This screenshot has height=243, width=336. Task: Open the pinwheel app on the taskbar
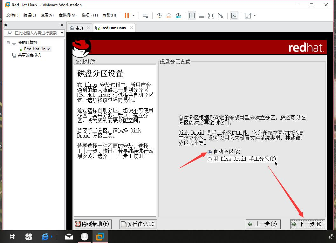point(29,237)
